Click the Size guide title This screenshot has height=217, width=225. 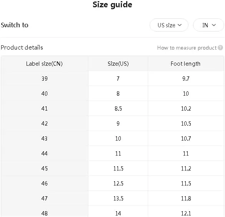click(x=112, y=5)
